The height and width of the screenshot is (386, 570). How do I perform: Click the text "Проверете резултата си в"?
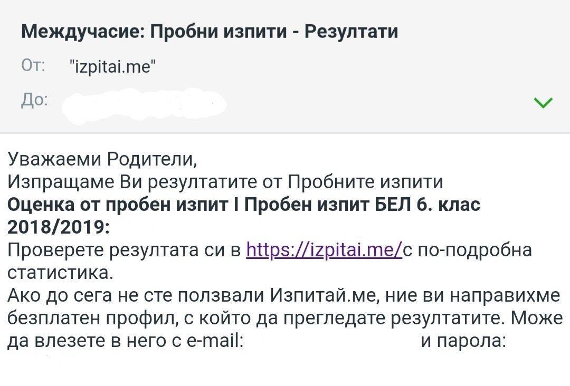point(125,250)
